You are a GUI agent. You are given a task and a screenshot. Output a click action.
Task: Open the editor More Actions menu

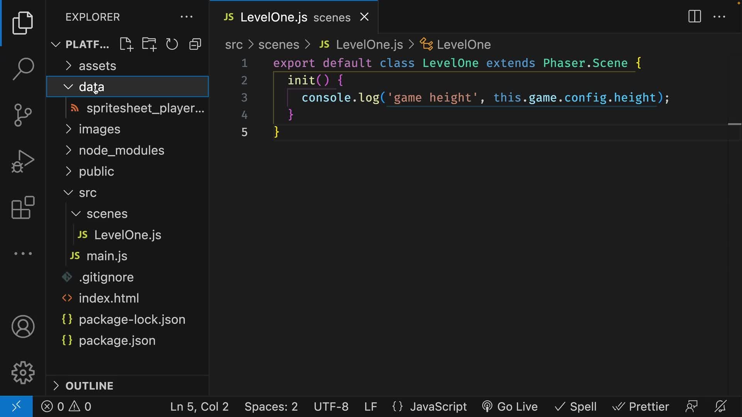(720, 17)
